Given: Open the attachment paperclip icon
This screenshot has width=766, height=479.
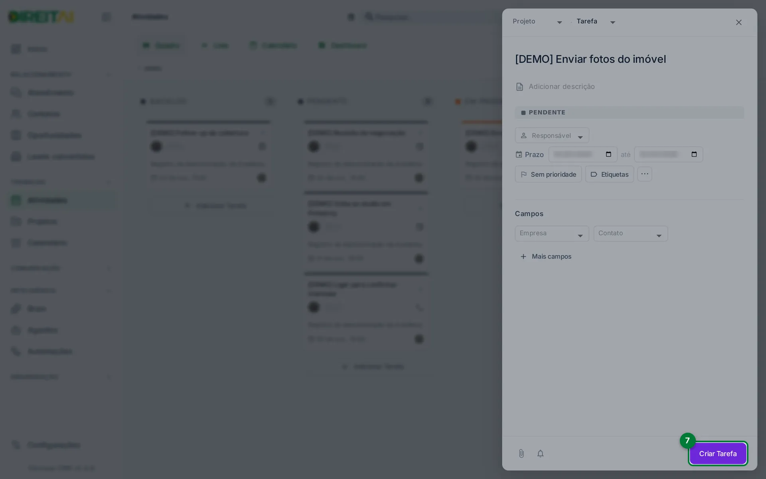Looking at the screenshot, I should (521, 453).
